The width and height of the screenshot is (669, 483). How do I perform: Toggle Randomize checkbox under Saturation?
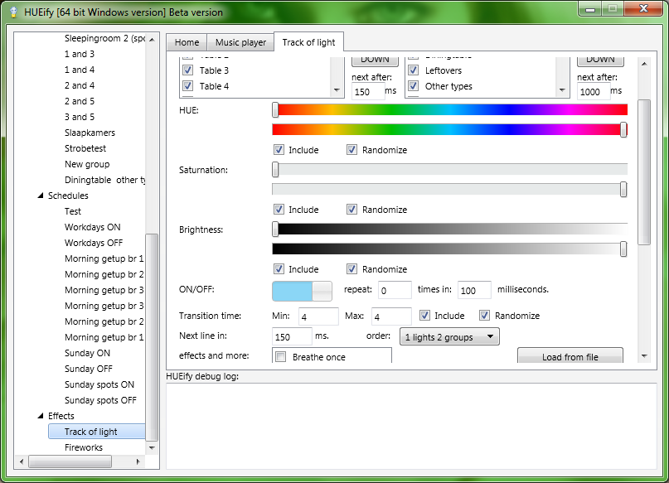(351, 210)
